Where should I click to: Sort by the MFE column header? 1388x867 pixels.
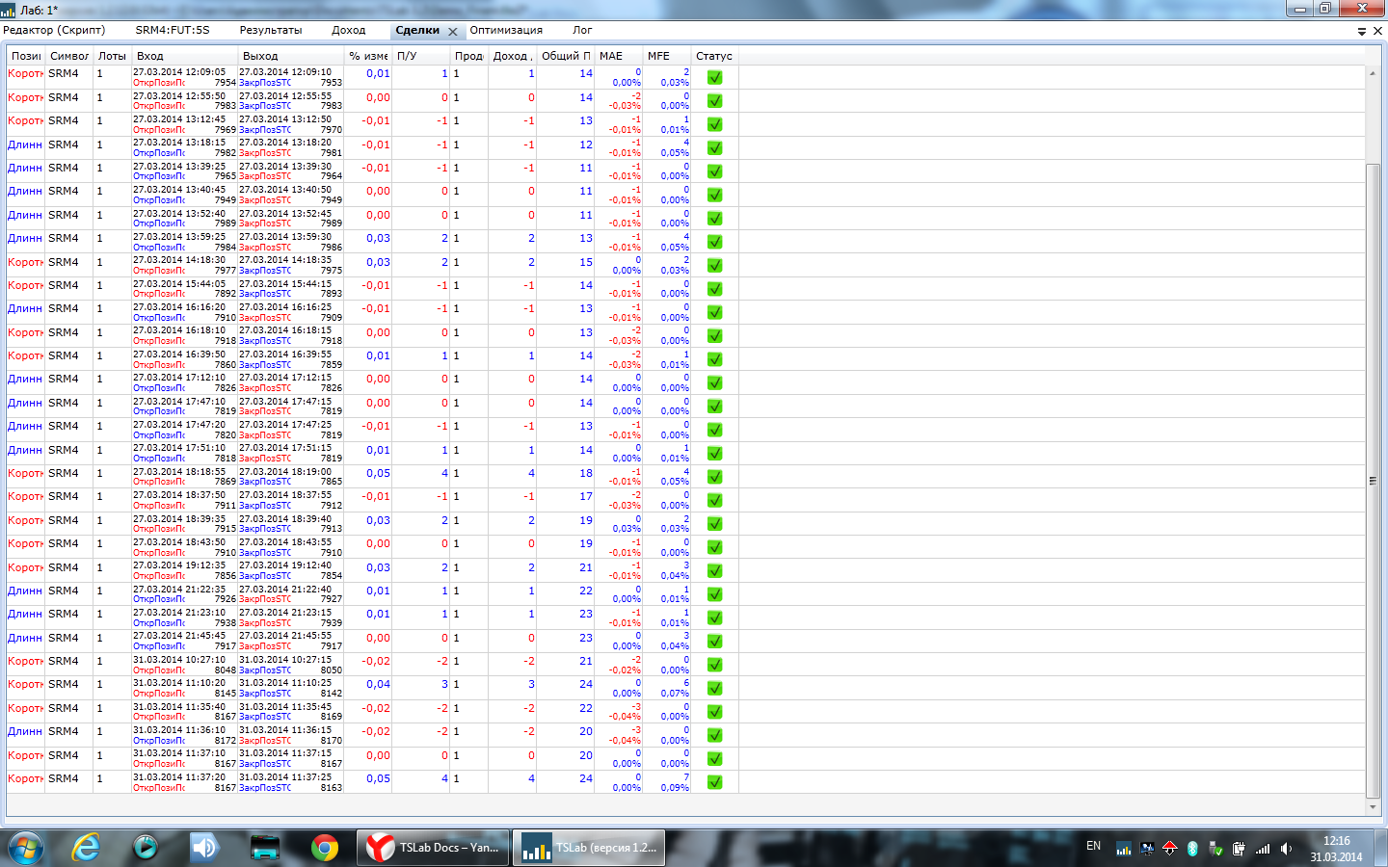point(658,56)
